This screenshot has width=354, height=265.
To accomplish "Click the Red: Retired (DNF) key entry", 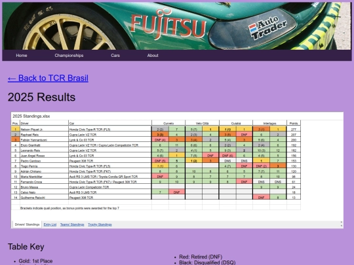I will [x=201, y=256].
